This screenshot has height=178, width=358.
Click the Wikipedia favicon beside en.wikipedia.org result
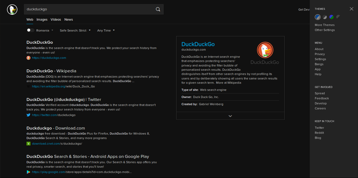click(x=28, y=86)
